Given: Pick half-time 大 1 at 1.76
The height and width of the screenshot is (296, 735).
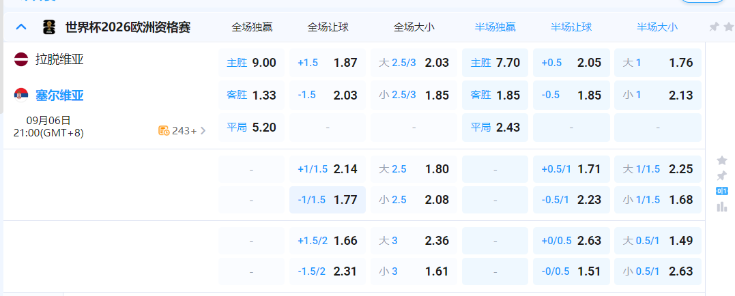Looking at the screenshot, I should pyautogui.click(x=658, y=63).
